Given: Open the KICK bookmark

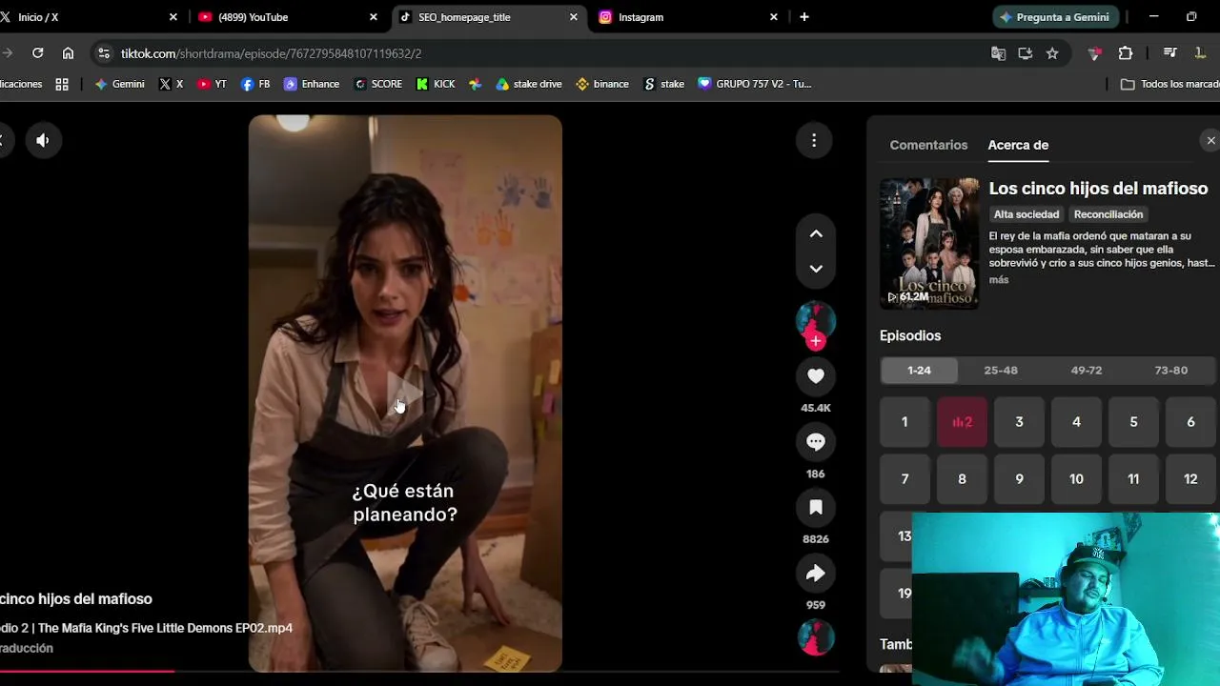Looking at the screenshot, I should coord(436,84).
